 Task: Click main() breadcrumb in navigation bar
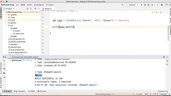50,5
